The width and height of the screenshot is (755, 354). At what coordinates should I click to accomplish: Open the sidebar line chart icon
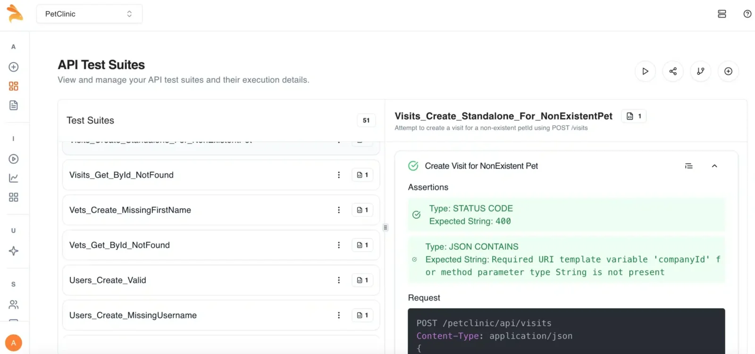point(14,178)
